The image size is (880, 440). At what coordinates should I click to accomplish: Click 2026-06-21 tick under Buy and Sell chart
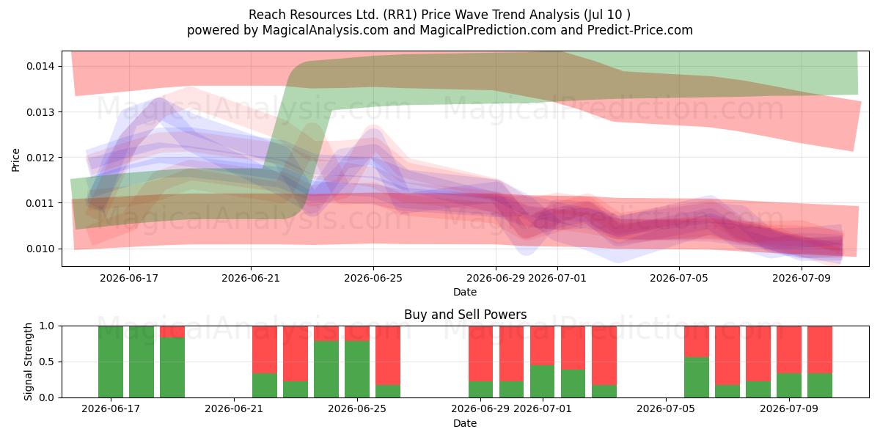(x=234, y=409)
